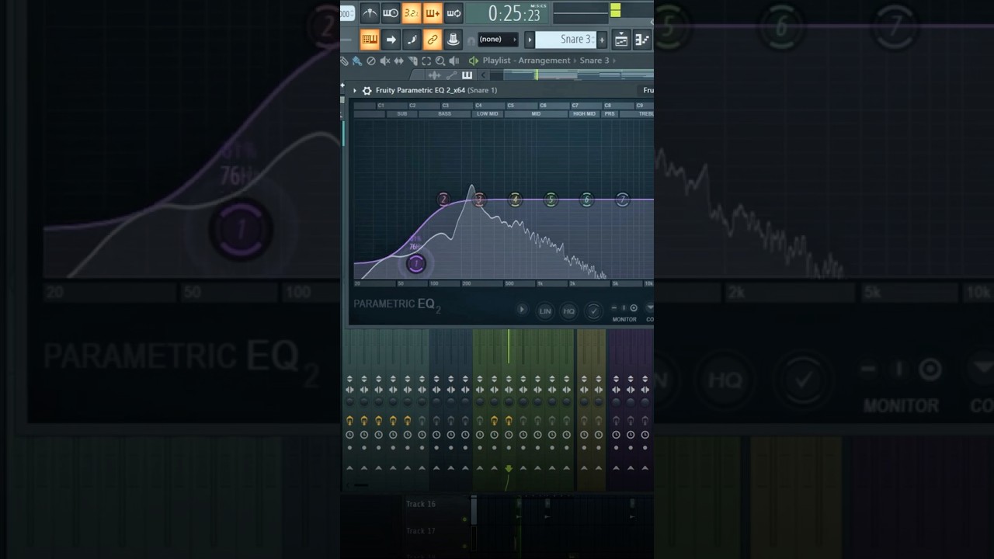Mute Track 16 via its green LED
The height and width of the screenshot is (559, 994).
[x=465, y=519]
